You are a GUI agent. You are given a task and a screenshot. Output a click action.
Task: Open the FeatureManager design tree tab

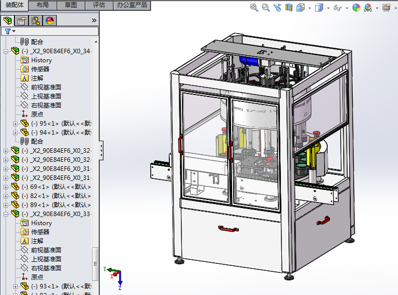click(8, 21)
